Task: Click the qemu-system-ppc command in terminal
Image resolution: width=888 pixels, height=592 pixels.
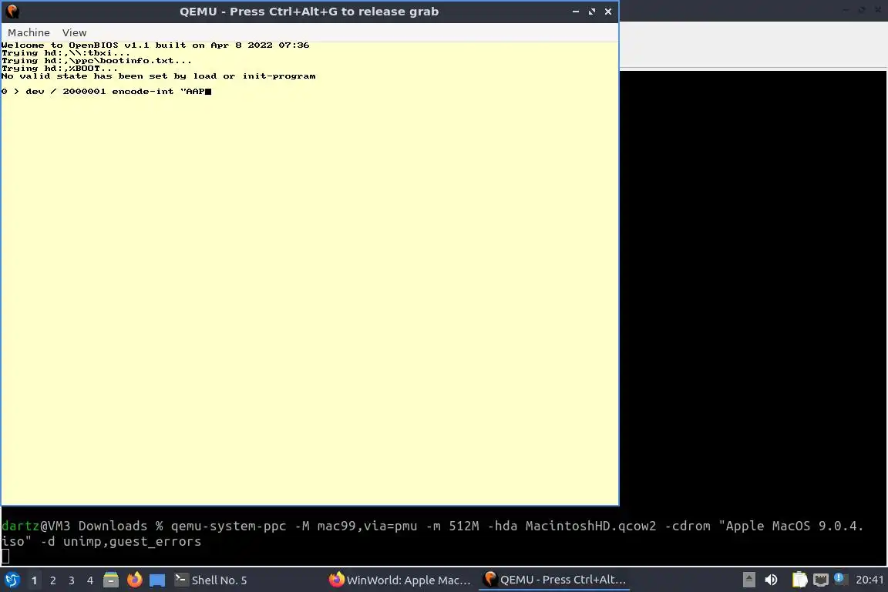Action: tap(432, 533)
